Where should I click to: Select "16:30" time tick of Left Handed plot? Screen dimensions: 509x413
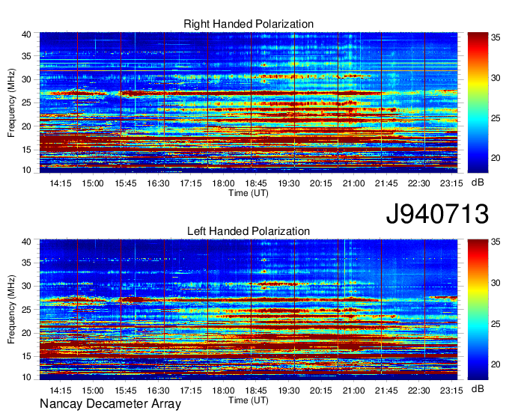pyautogui.click(x=159, y=391)
